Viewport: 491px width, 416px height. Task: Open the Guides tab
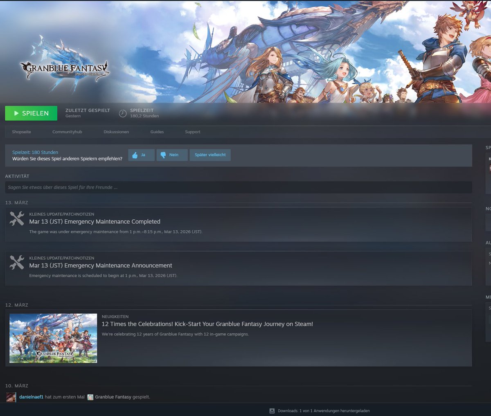tap(157, 132)
